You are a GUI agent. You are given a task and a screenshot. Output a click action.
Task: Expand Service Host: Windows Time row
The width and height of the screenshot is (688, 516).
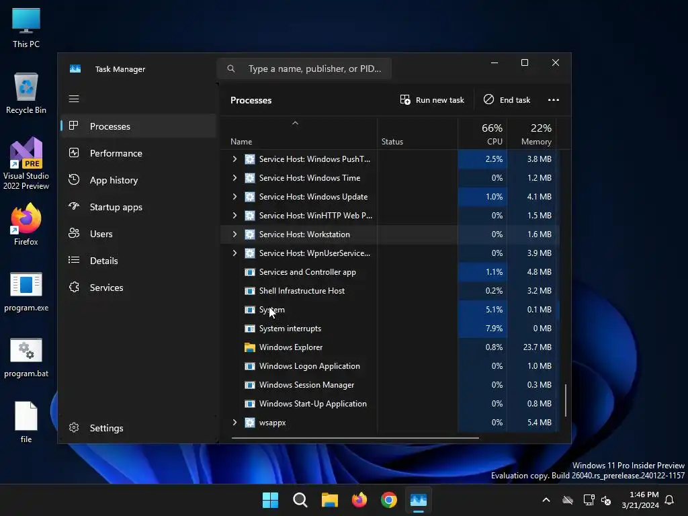click(x=234, y=177)
